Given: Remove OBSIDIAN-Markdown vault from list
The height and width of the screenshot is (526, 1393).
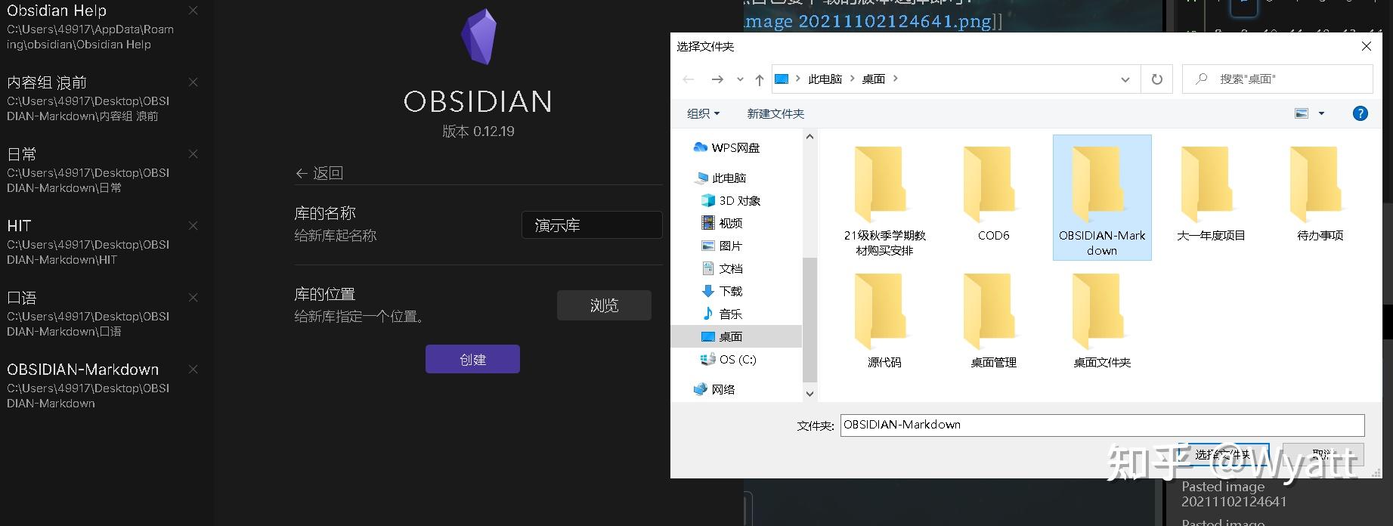Looking at the screenshot, I should click(193, 370).
